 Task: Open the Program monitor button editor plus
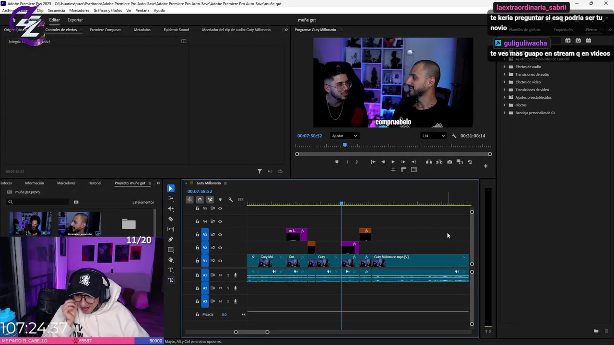click(x=485, y=166)
